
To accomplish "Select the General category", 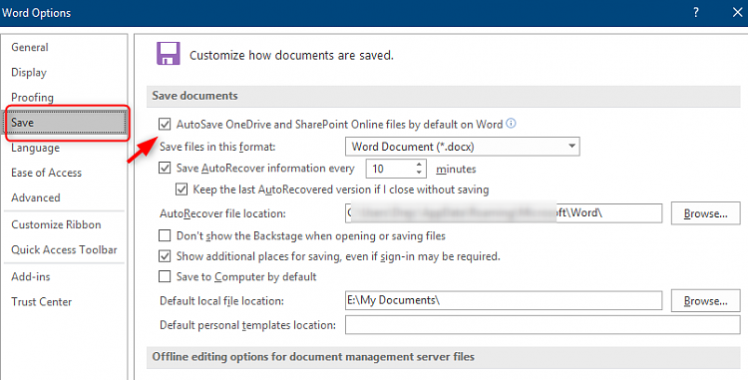I will pyautogui.click(x=30, y=47).
